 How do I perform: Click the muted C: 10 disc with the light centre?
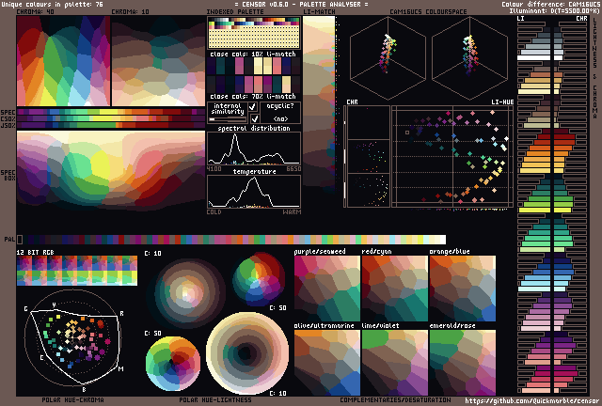pyautogui.click(x=186, y=293)
